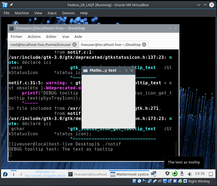Click the VirtualBox hard disk activity indicator
Viewport: 217px width, 186px height.
(134, 181)
